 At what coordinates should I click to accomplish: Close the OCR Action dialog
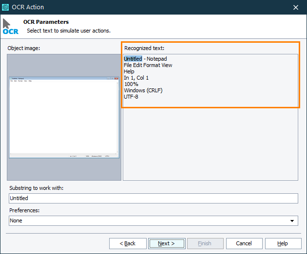(x=296, y=7)
